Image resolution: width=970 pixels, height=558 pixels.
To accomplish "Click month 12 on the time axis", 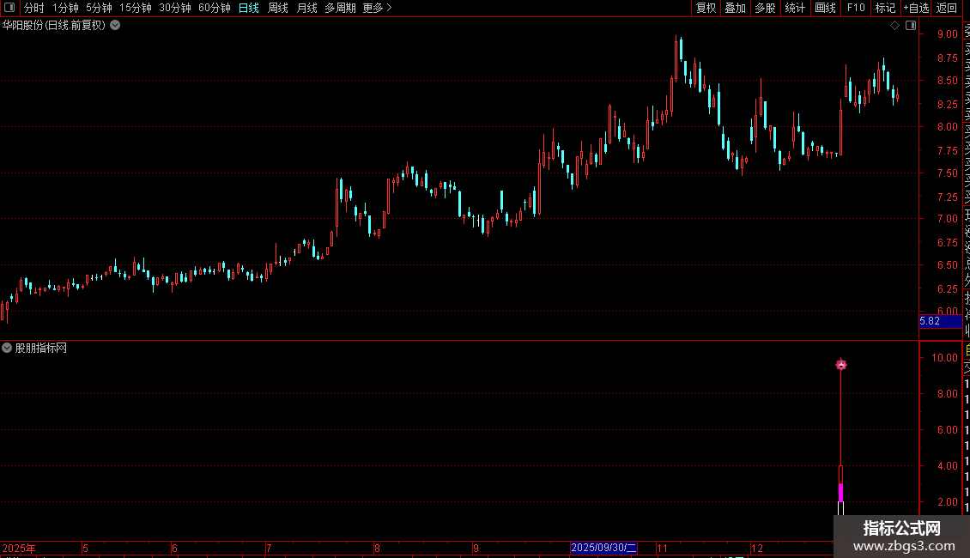I will tap(756, 549).
